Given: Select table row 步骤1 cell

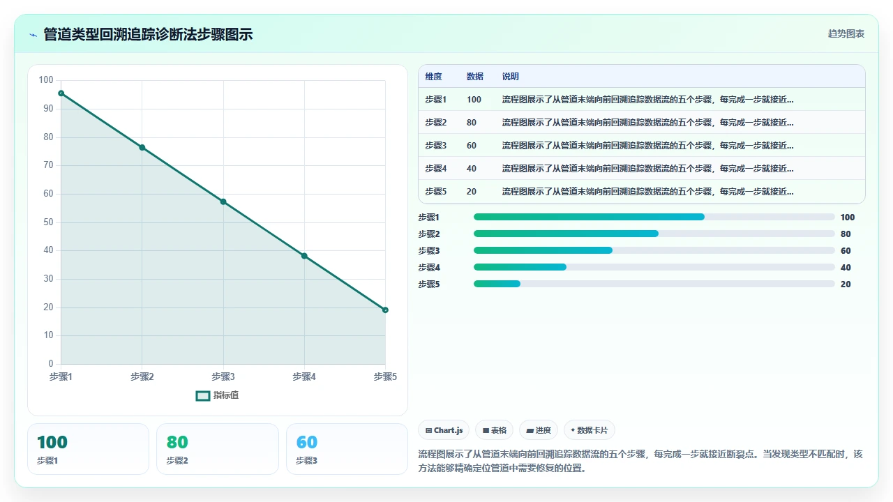Looking at the screenshot, I should coord(436,100).
